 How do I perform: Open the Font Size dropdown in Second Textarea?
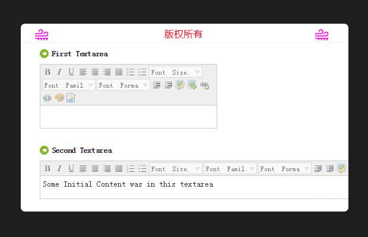click(x=175, y=169)
